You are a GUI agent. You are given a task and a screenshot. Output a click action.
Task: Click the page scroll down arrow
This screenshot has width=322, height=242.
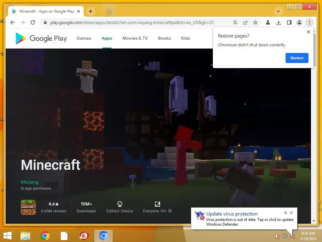point(314,221)
